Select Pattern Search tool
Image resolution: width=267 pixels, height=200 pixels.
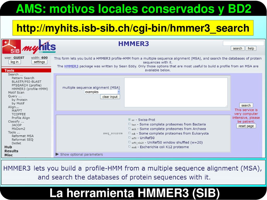click(23, 78)
